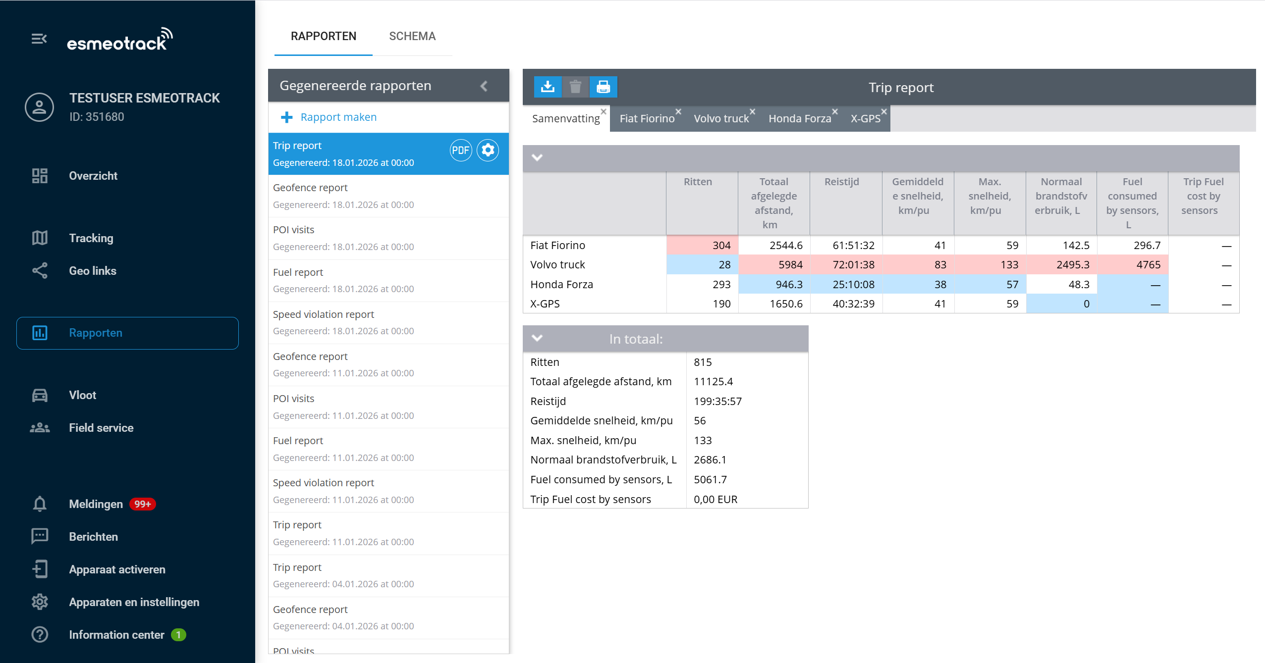This screenshot has height=663, width=1265.
Task: Open Geo links
Action: 92,271
